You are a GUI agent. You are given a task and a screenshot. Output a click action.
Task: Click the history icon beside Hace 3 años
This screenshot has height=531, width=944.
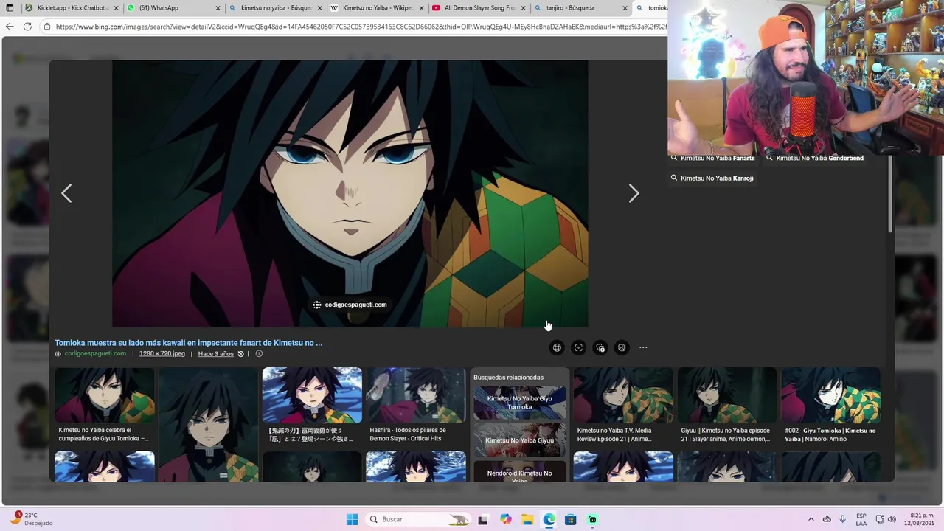click(241, 354)
